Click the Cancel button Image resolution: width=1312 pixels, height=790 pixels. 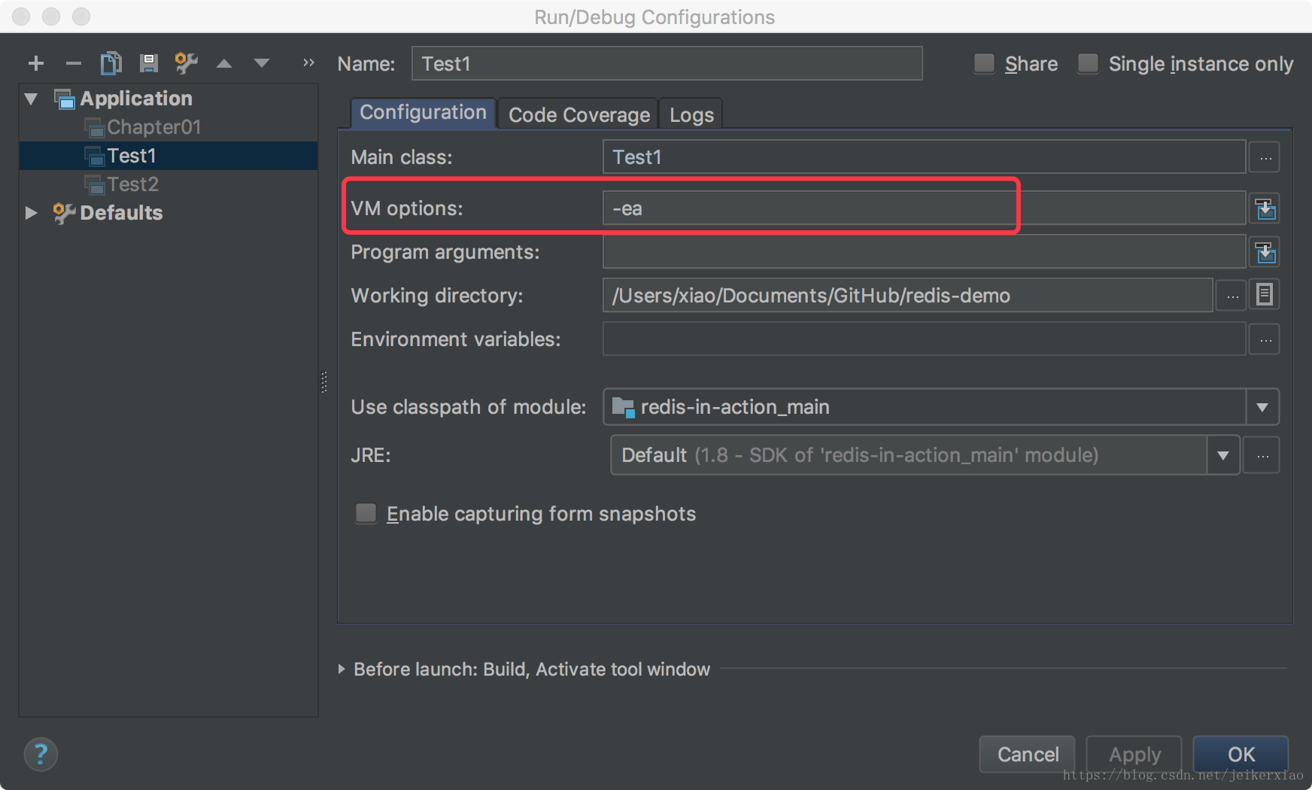(1027, 754)
